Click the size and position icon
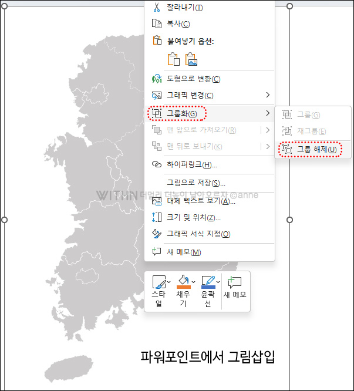The width and height of the screenshot is (354, 391). point(157,217)
